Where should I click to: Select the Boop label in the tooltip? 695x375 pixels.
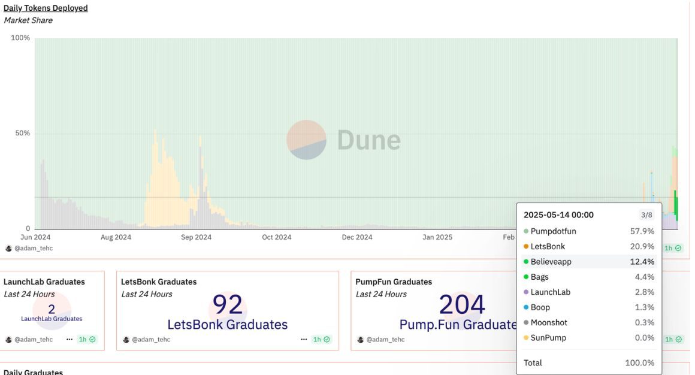pos(540,307)
